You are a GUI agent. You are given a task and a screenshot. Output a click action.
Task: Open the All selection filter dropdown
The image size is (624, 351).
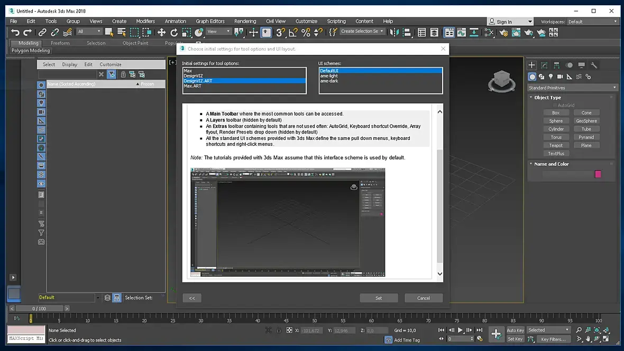tap(89, 31)
